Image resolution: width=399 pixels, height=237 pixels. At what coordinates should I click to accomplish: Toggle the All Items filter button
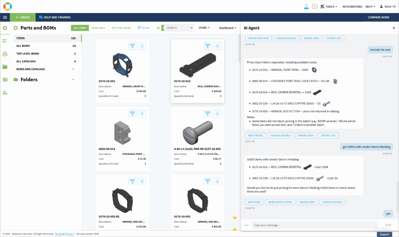point(79,28)
